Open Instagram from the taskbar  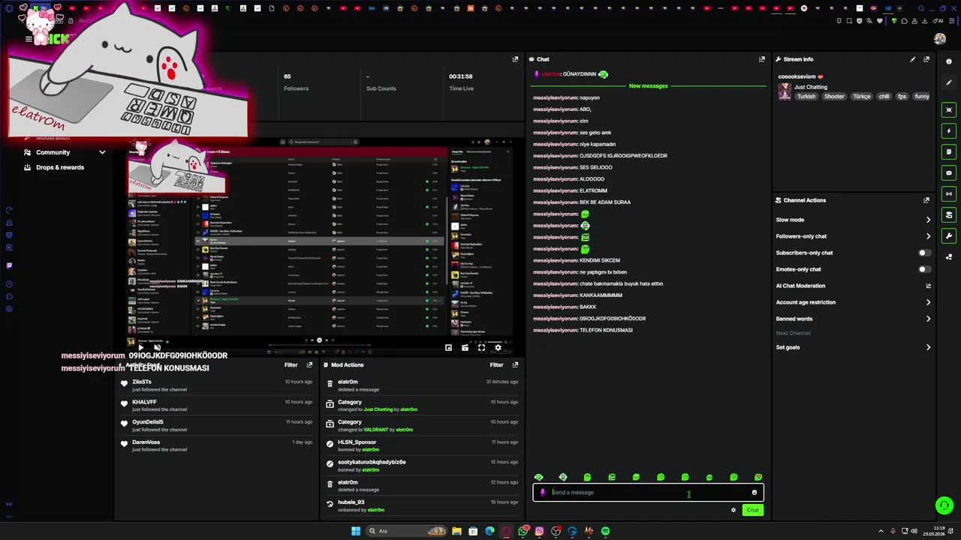539,531
